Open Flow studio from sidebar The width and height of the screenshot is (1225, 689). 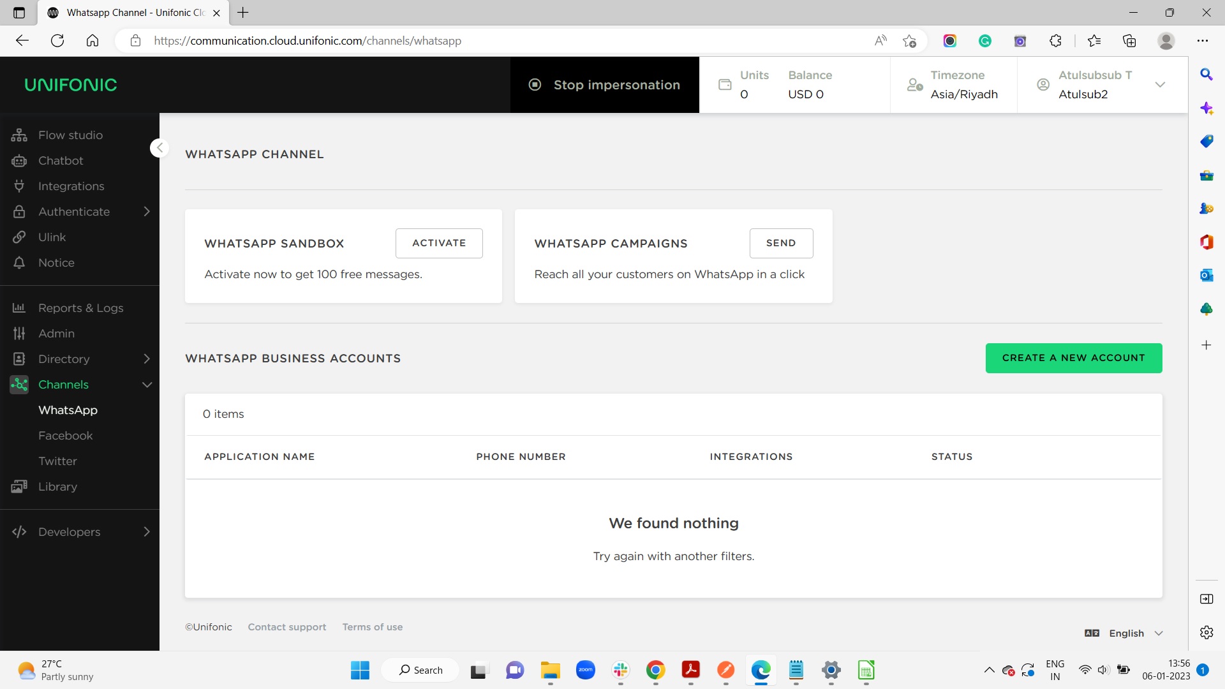tap(70, 135)
